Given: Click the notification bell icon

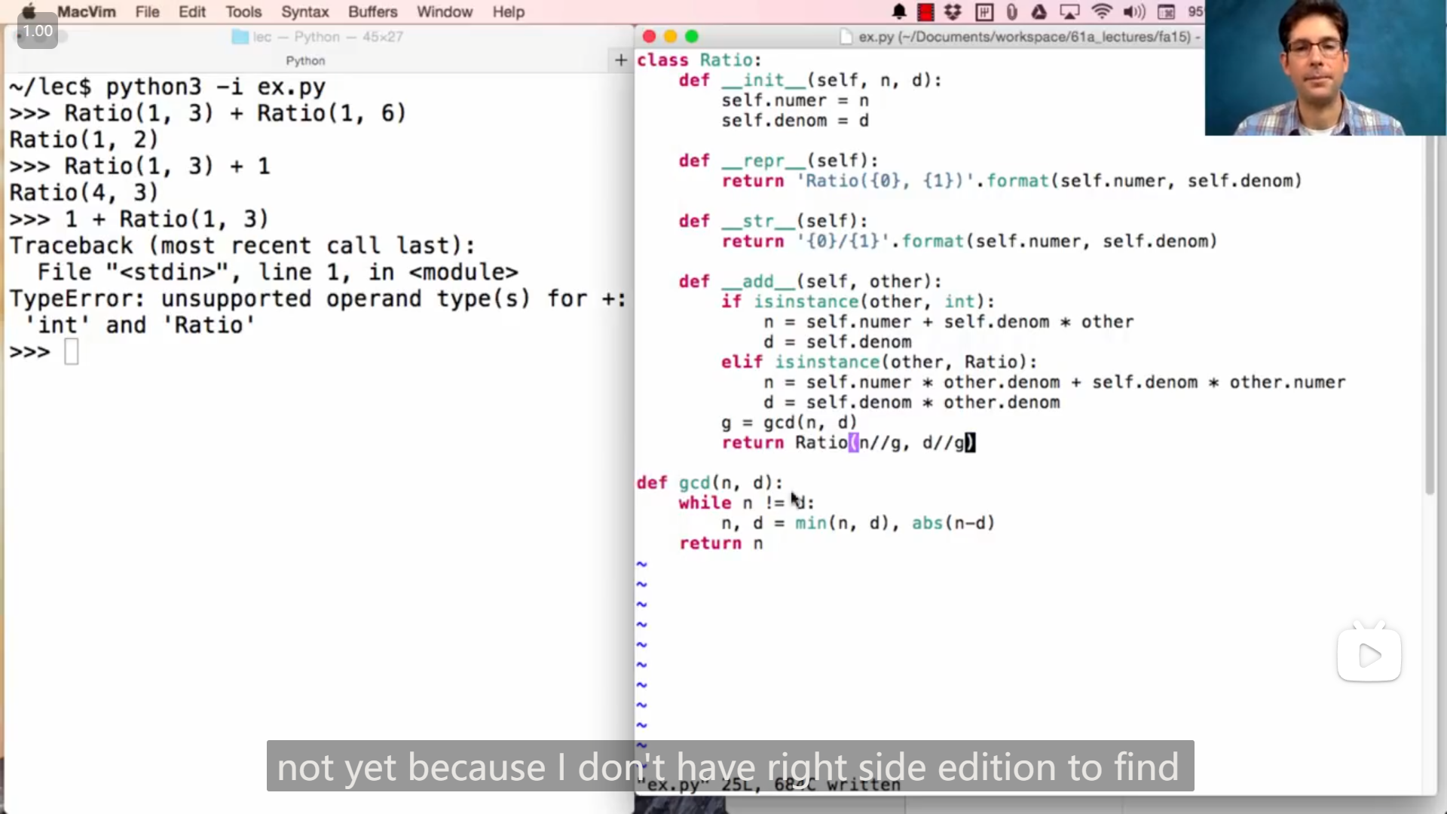Looking at the screenshot, I should (x=899, y=12).
